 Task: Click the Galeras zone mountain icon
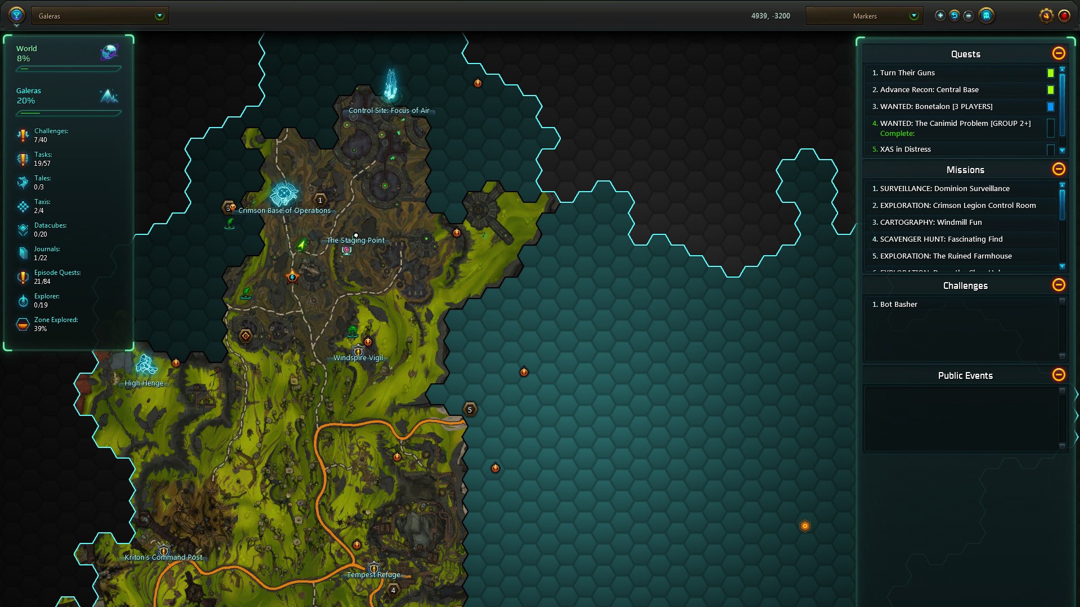[109, 96]
